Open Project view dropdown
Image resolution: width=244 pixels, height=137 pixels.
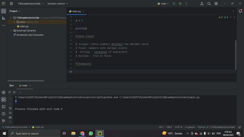pyautogui.click(x=14, y=11)
